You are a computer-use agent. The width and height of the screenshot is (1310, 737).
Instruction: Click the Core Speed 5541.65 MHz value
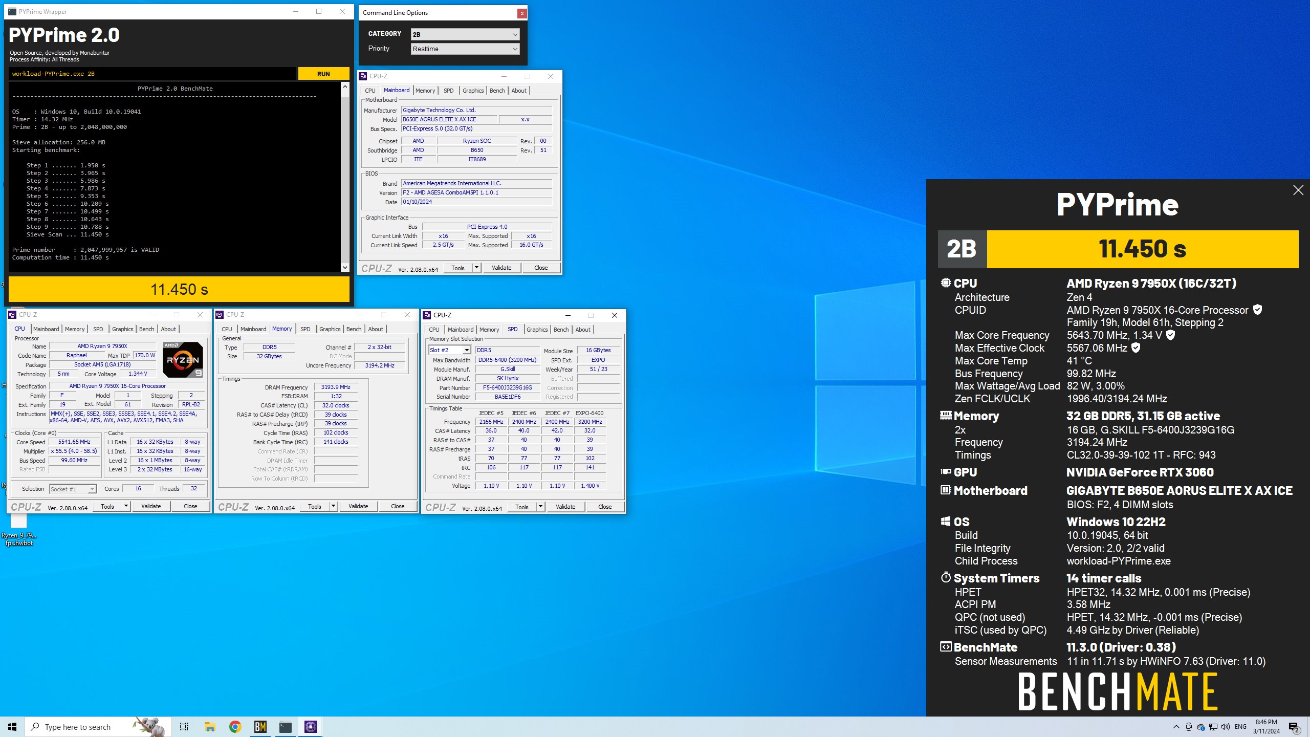74,442
